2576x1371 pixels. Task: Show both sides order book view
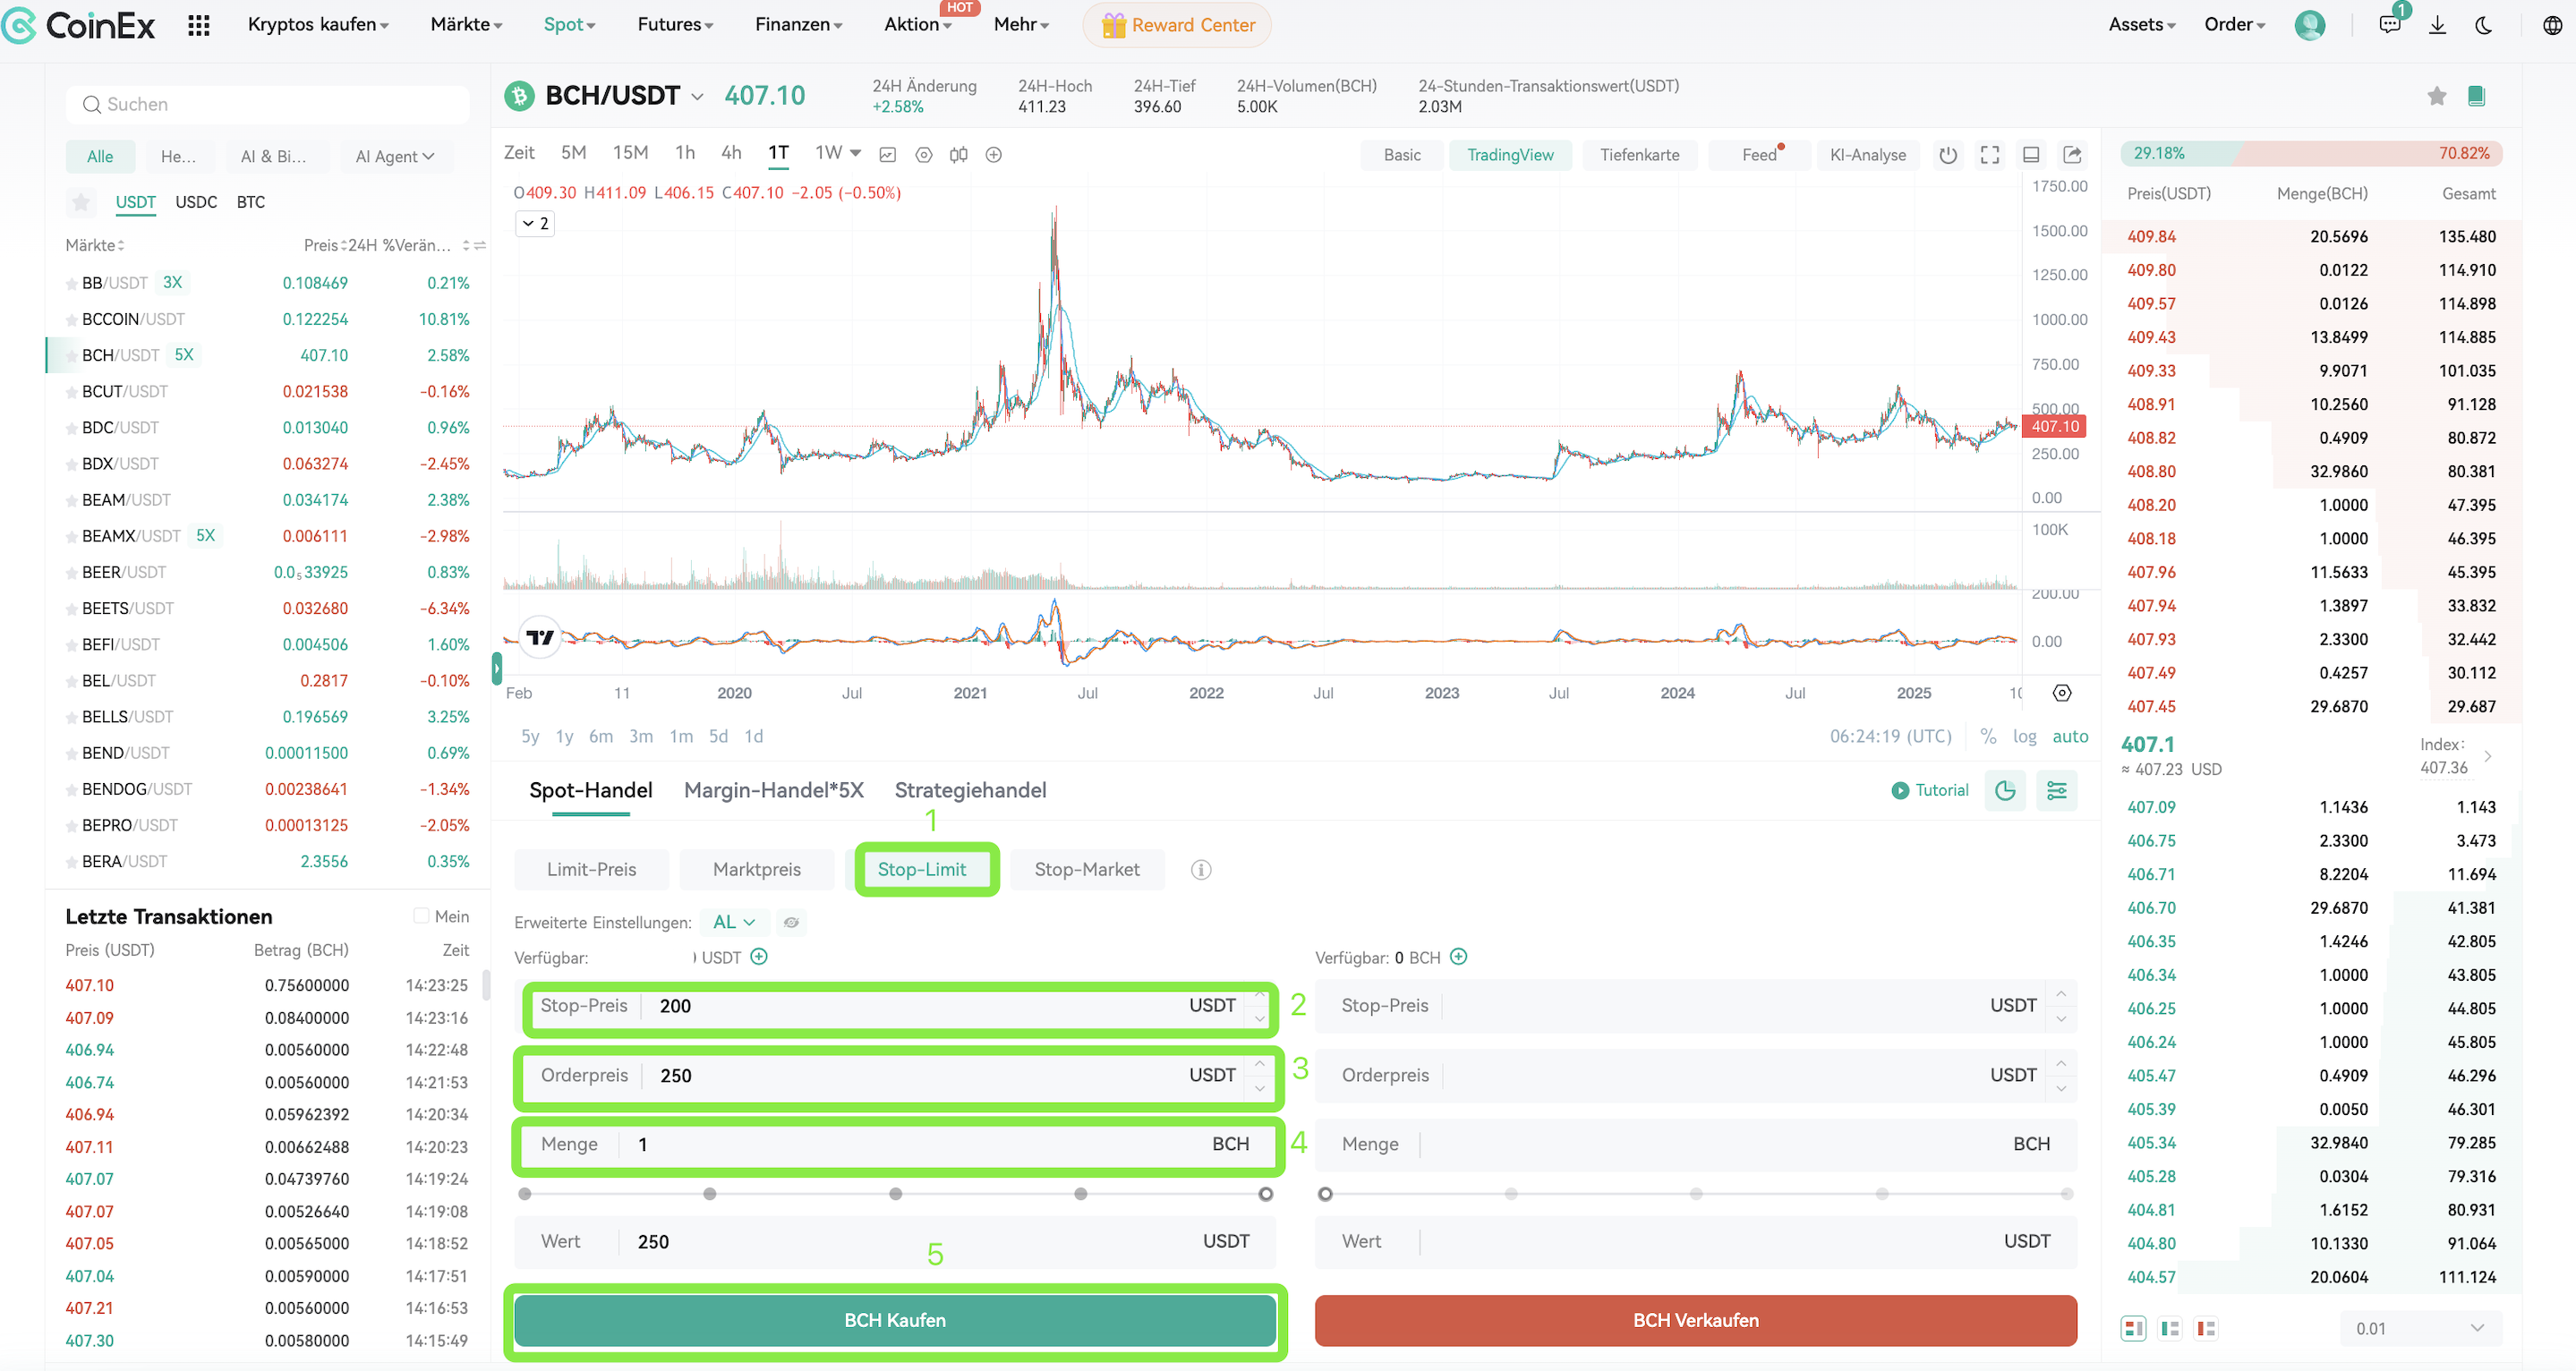[2133, 1328]
